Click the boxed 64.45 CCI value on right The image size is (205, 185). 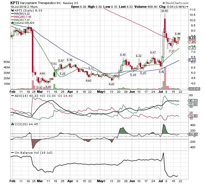click(193, 134)
